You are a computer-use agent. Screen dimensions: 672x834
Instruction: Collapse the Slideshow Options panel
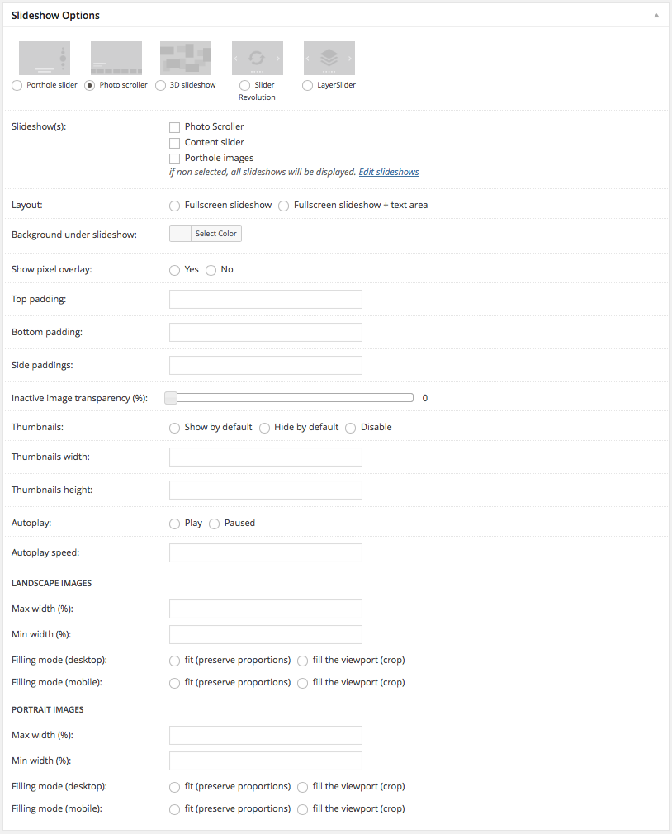click(x=656, y=16)
